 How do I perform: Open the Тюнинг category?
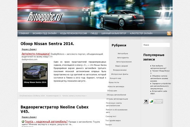click(x=109, y=124)
